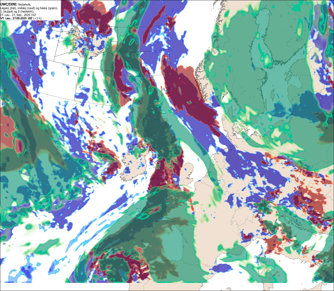
Task: Click the 'UWC/DINI: Skýjahula.' title text
Action: 16,4
